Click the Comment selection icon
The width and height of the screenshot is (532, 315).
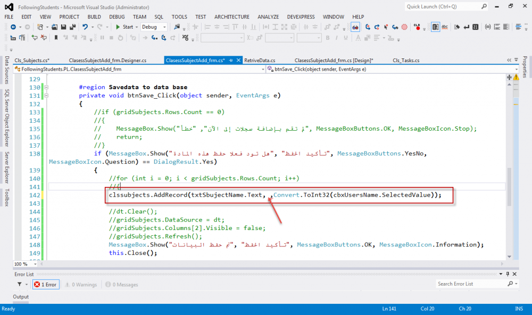[x=35, y=38]
